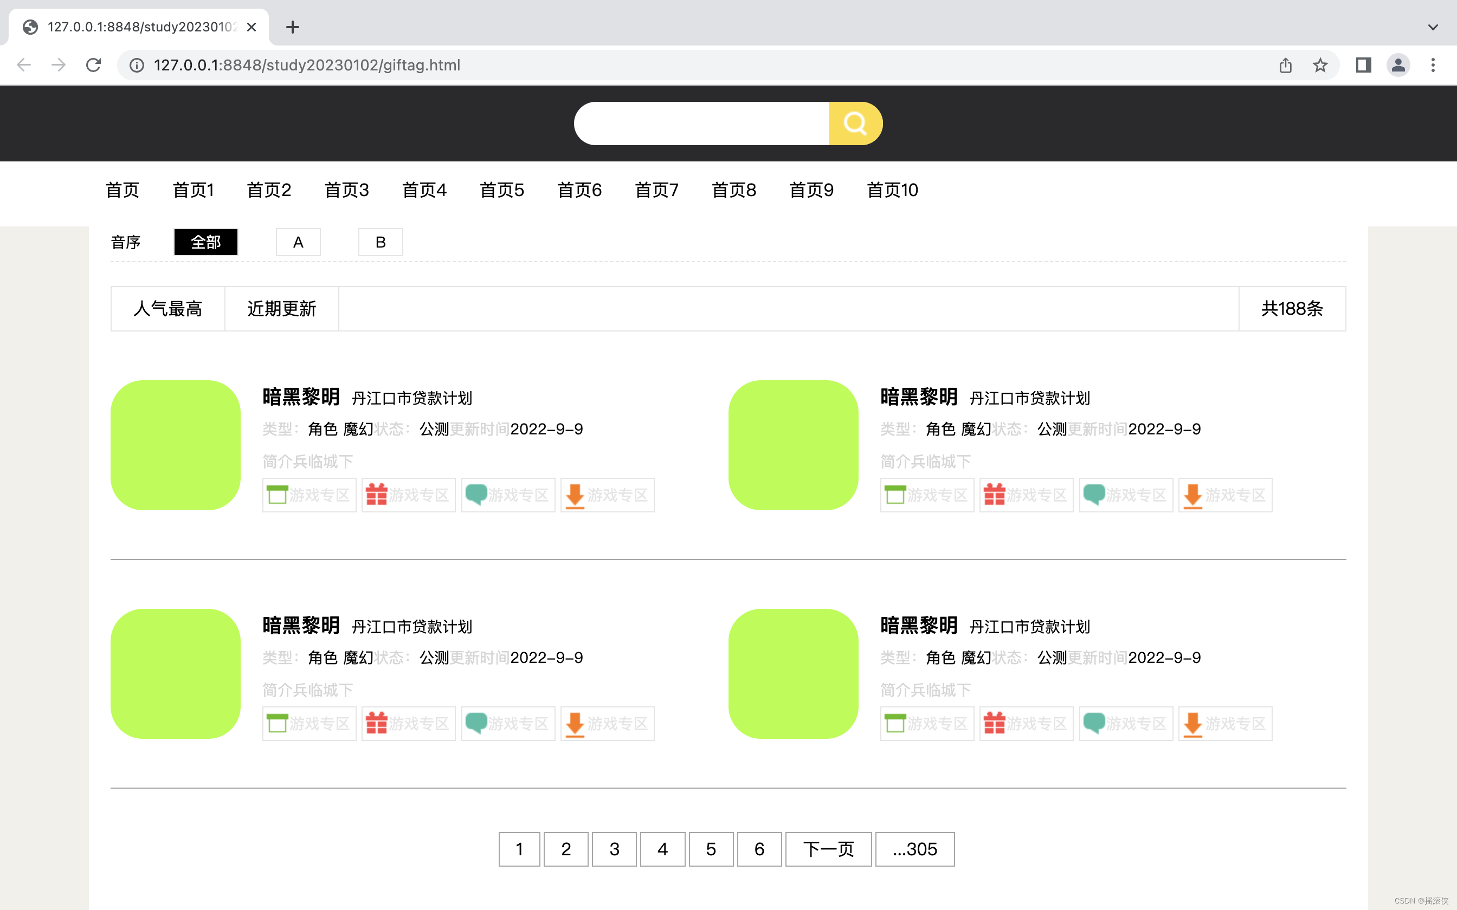Go to page 4 in pagination
This screenshot has width=1457, height=910.
click(x=663, y=849)
